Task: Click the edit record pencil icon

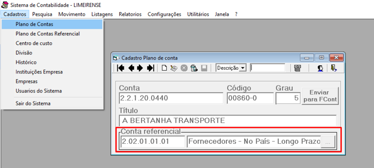Action: tap(173, 68)
